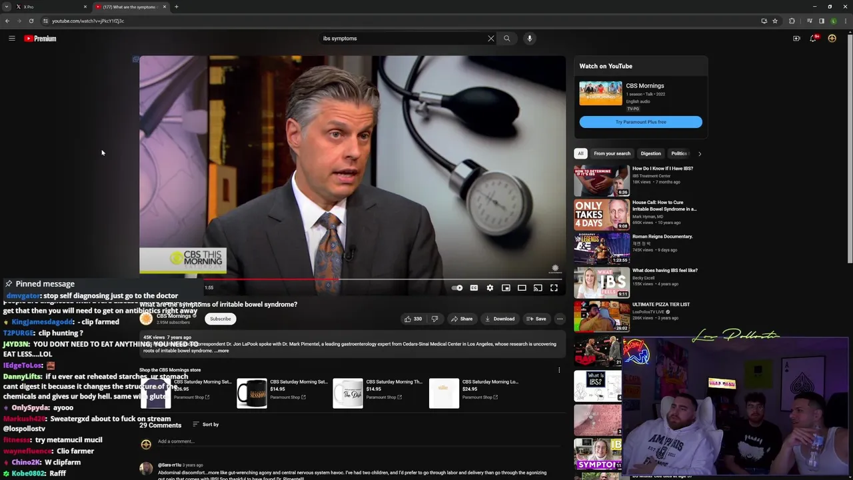Open browser media control icon

pos(810,21)
